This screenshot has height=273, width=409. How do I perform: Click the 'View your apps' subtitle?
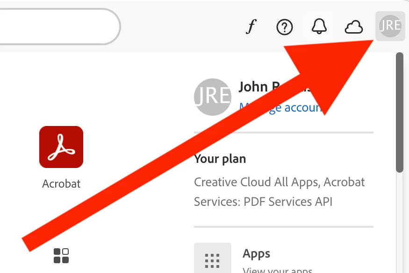pyautogui.click(x=278, y=270)
